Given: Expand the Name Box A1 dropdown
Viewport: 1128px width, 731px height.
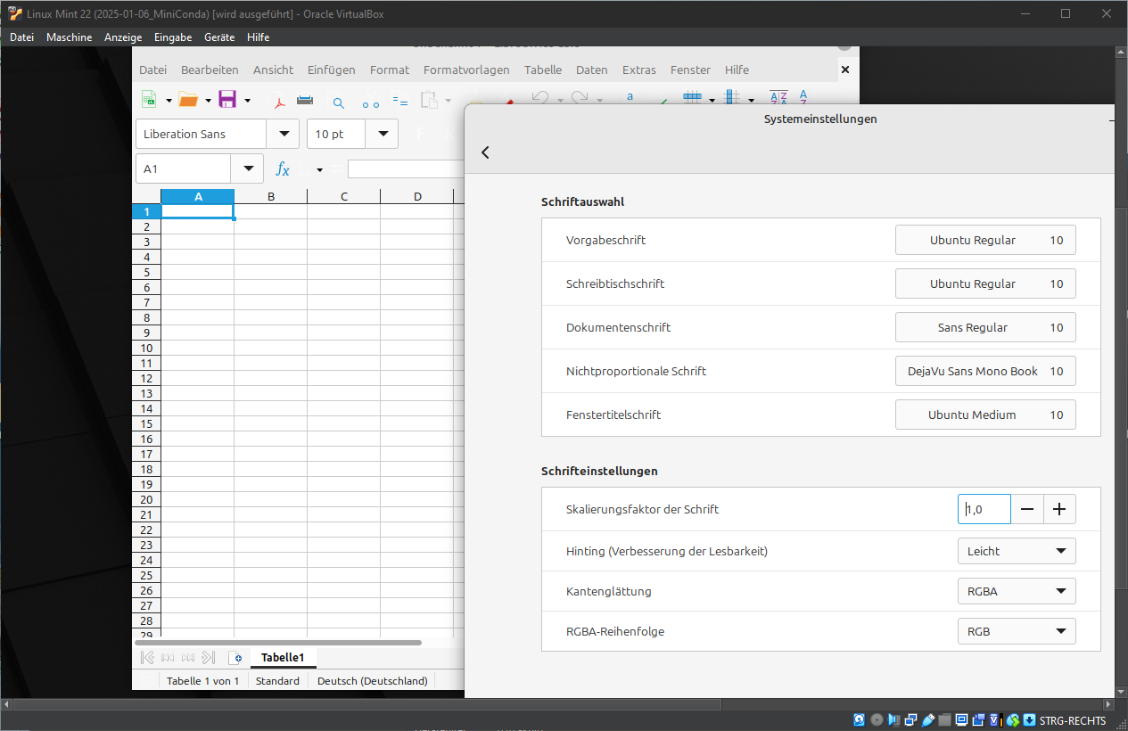Looking at the screenshot, I should (247, 168).
